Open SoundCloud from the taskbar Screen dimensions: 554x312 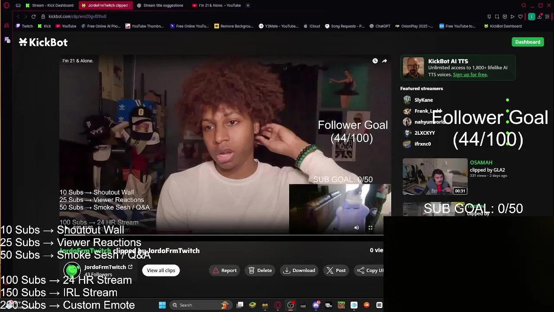(x=367, y=305)
